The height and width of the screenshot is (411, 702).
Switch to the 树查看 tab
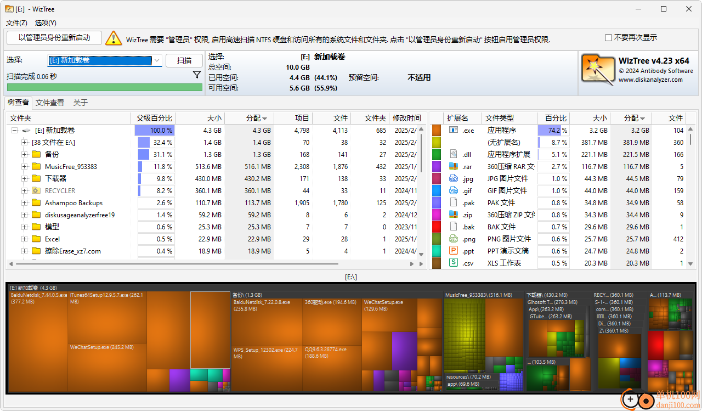click(x=18, y=103)
